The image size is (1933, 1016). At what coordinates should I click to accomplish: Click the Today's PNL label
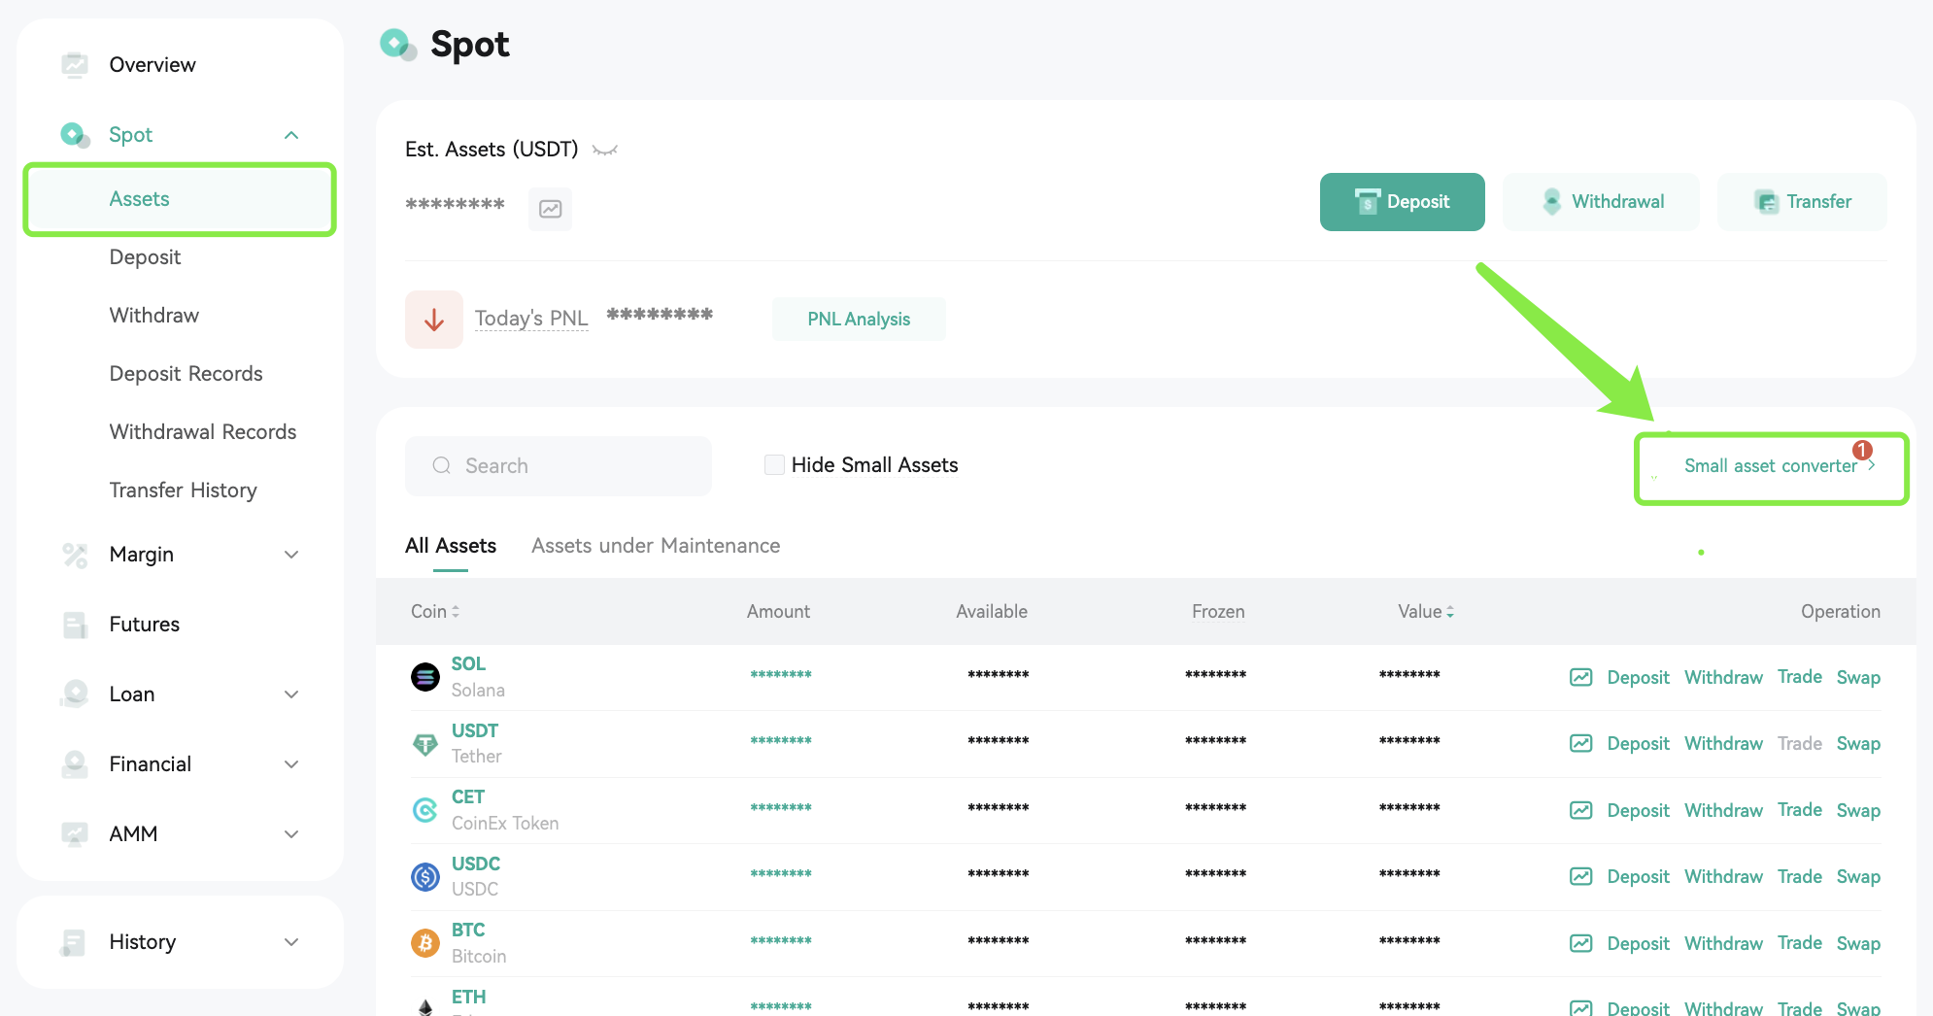pyautogui.click(x=531, y=319)
